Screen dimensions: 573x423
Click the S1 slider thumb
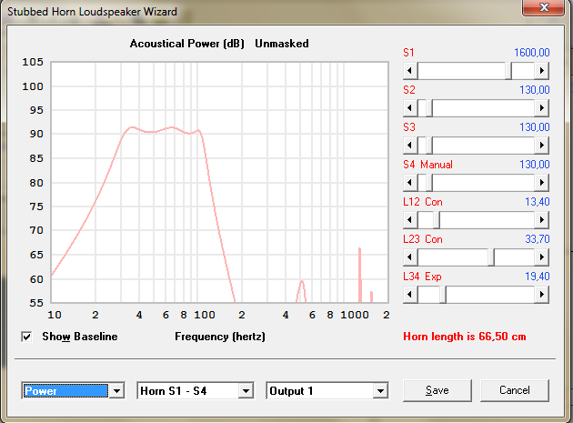(x=508, y=71)
